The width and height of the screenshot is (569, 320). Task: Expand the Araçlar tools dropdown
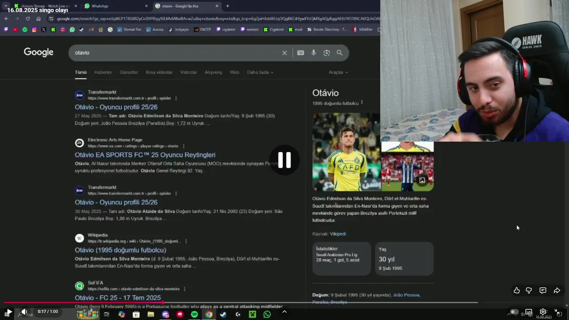tap(338, 72)
